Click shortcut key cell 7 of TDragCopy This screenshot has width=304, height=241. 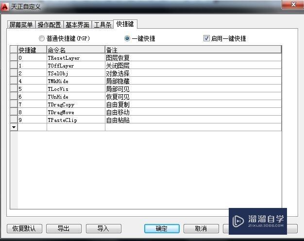click(x=32, y=104)
